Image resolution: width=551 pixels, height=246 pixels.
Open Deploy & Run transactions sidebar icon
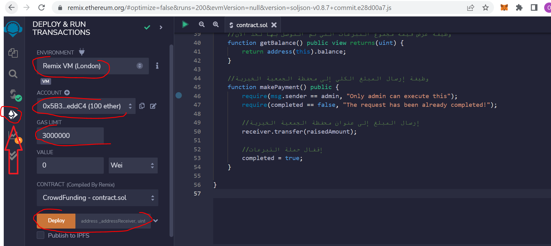click(x=13, y=115)
